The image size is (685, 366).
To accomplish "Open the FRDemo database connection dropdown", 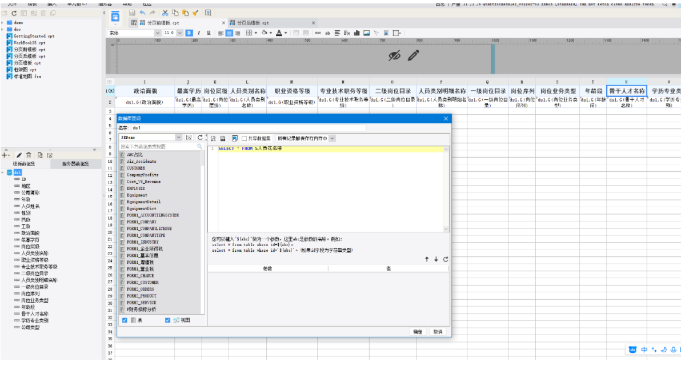I will [178, 138].
